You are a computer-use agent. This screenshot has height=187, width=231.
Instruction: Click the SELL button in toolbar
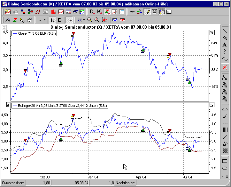tap(122, 20)
